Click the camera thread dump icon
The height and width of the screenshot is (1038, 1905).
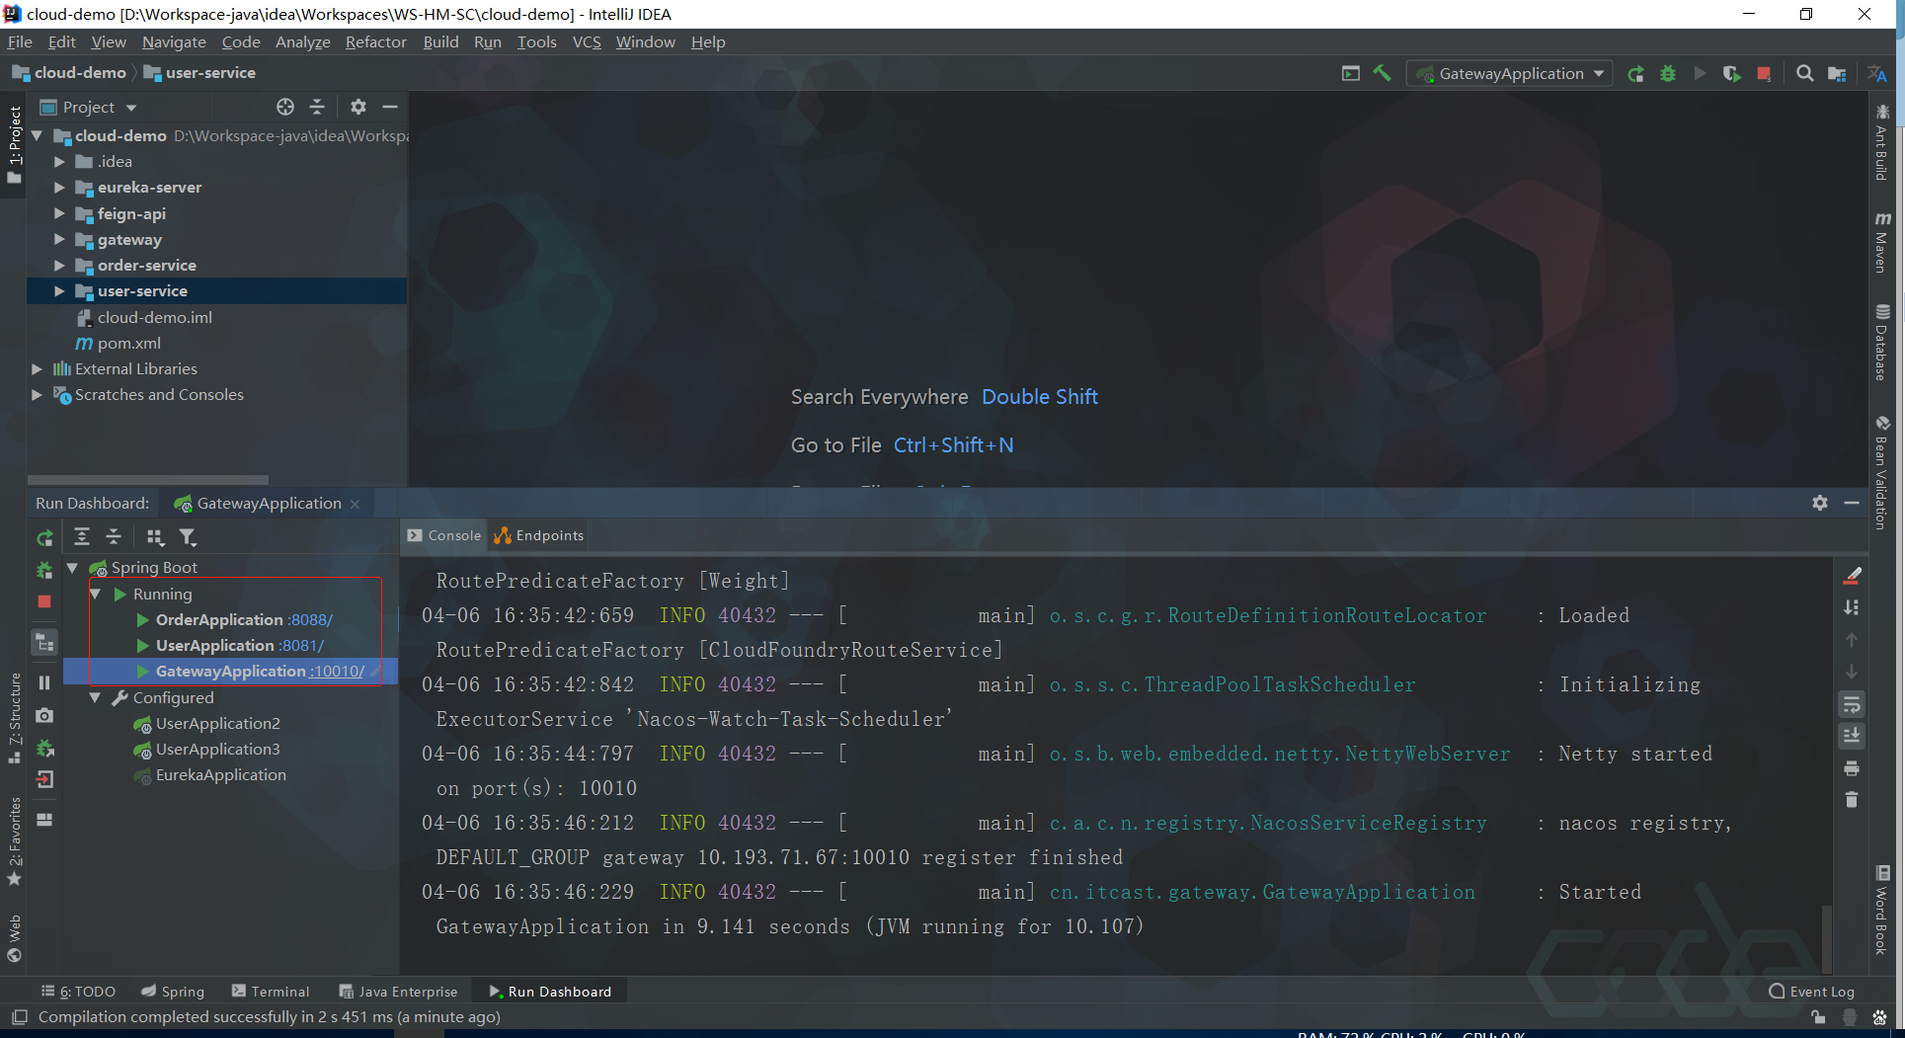tap(44, 715)
